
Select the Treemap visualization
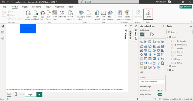point(163,50)
